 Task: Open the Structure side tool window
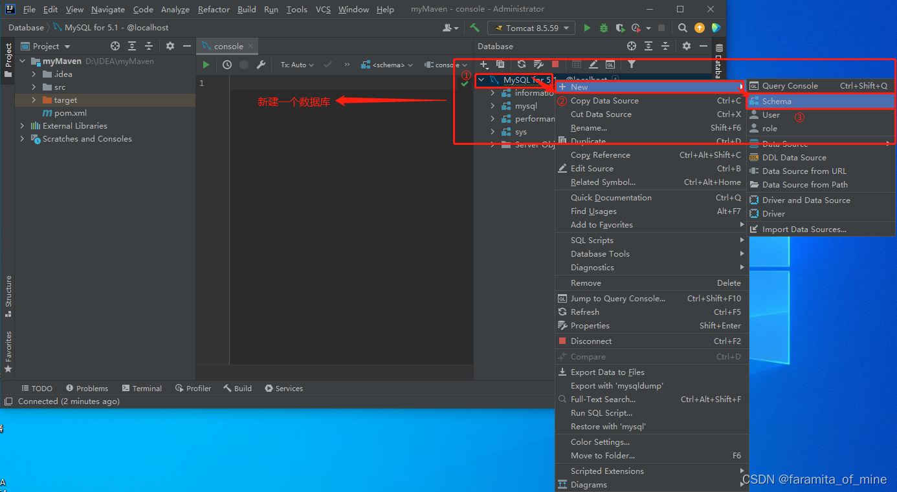[8, 296]
